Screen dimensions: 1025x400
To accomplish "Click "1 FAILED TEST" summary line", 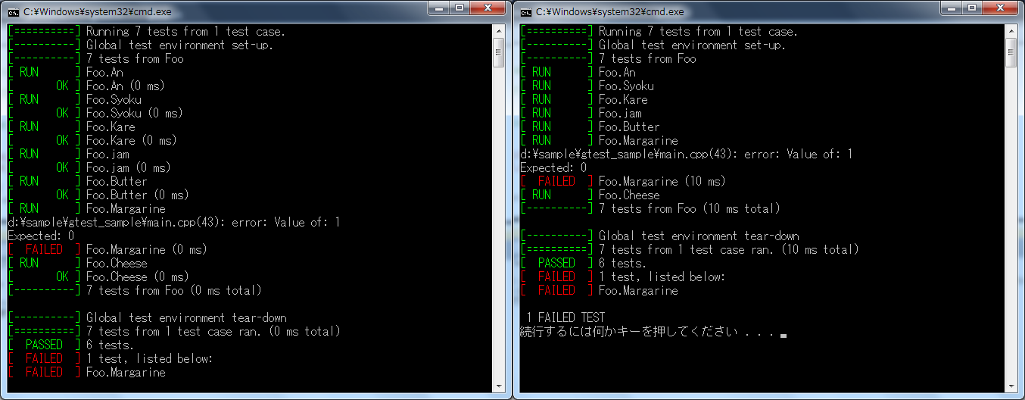I will (565, 317).
